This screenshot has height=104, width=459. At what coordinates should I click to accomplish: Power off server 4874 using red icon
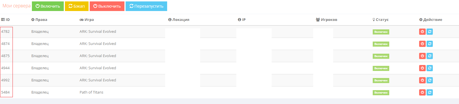click(422, 44)
